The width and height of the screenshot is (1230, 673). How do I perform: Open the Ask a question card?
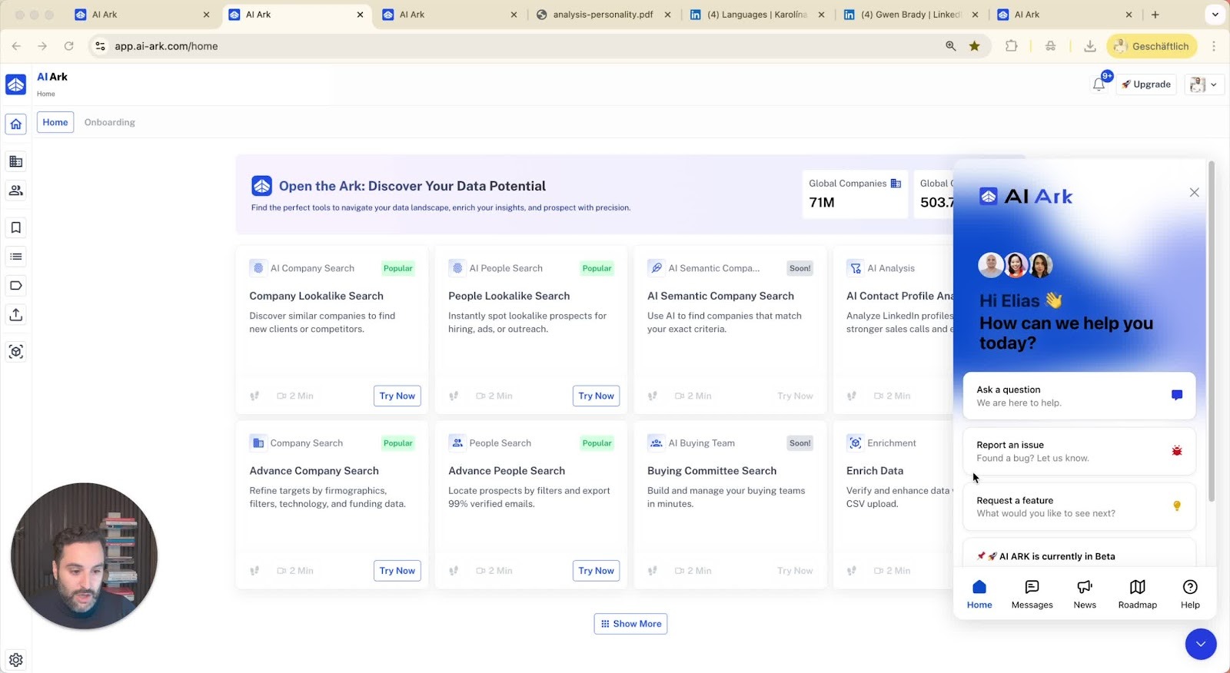click(1079, 396)
